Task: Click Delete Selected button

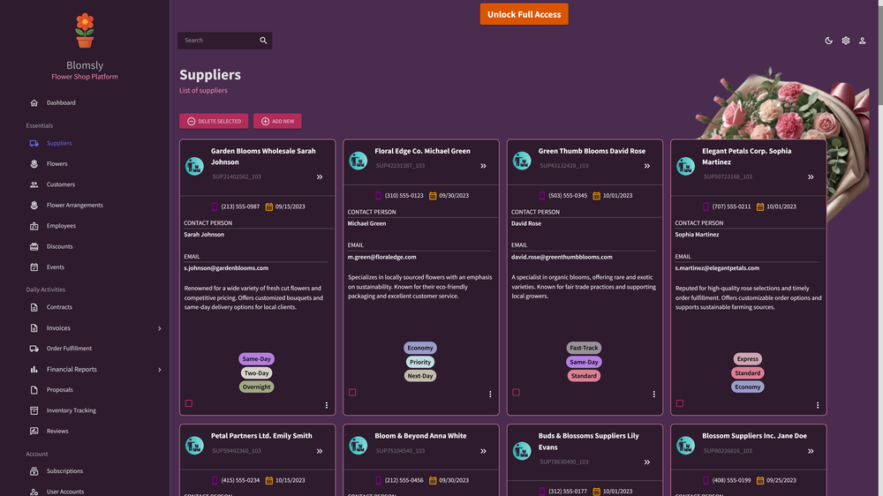Action: pyautogui.click(x=214, y=121)
